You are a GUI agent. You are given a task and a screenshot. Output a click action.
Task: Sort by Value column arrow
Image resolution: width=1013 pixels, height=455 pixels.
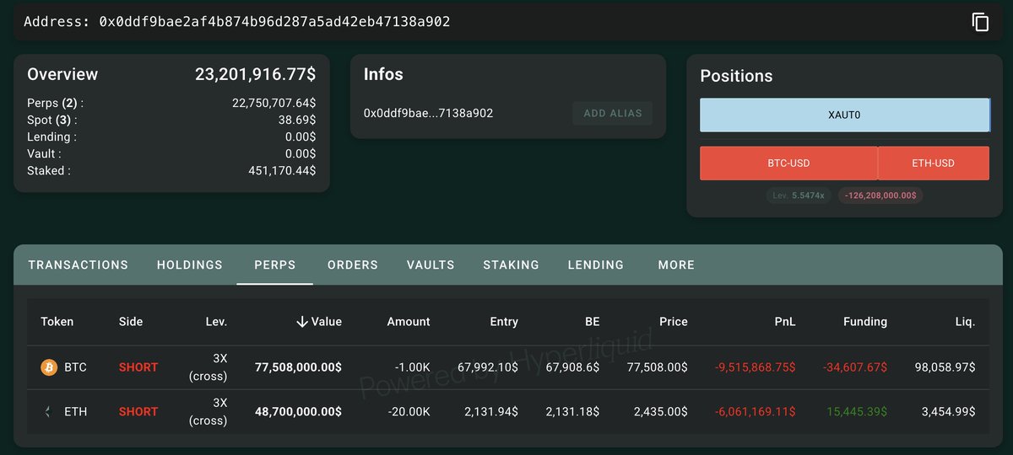(301, 322)
